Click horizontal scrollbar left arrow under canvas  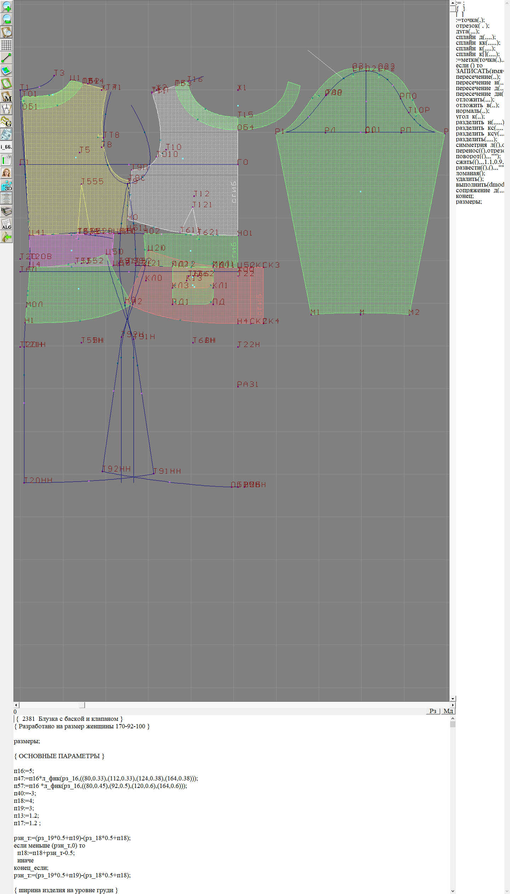tap(16, 705)
